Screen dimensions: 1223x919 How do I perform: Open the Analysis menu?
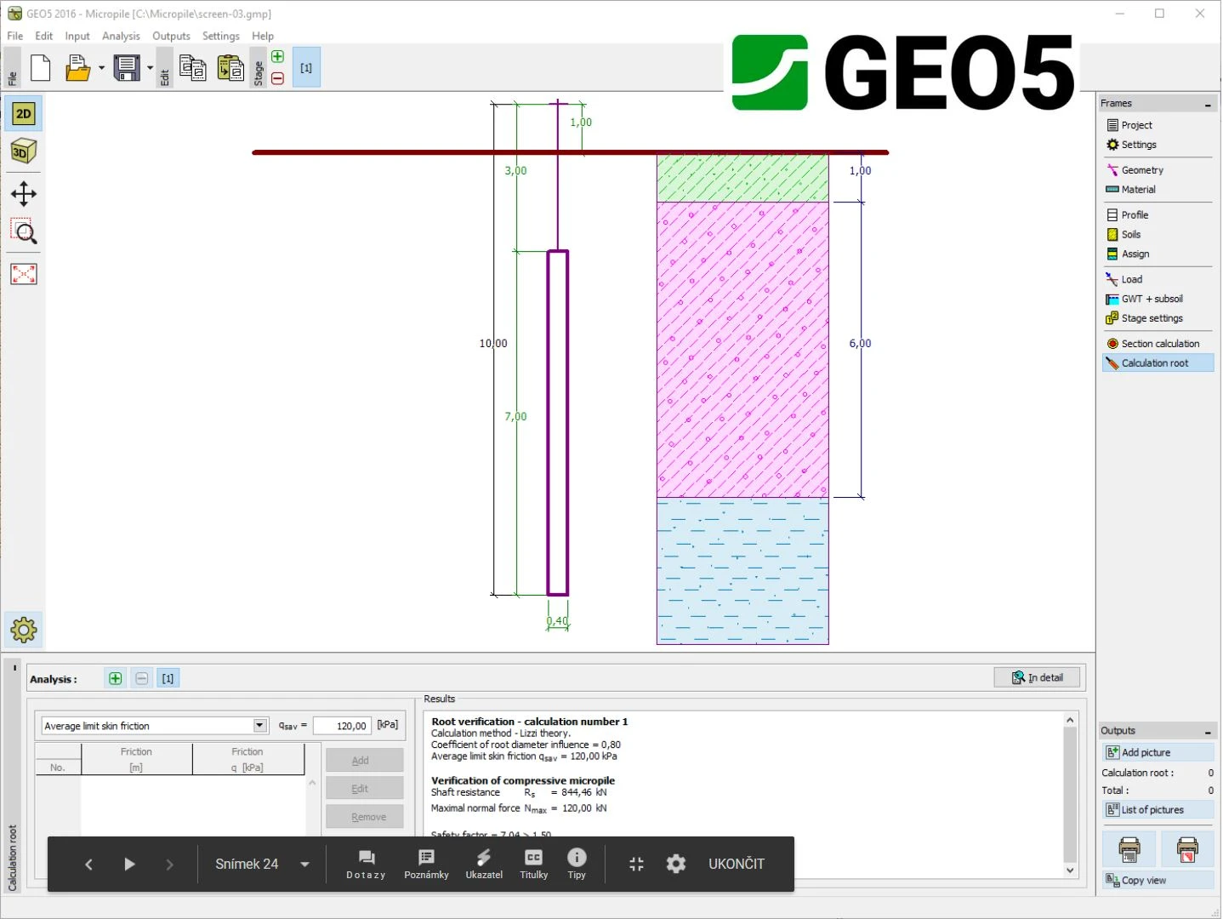coord(121,36)
